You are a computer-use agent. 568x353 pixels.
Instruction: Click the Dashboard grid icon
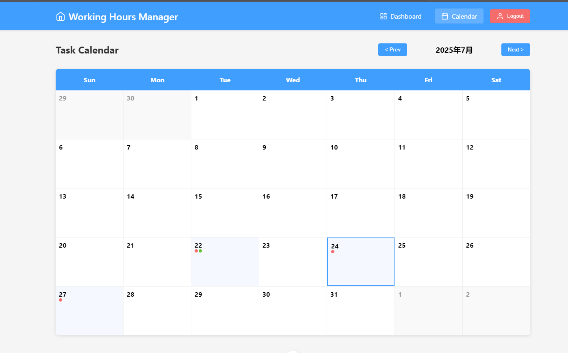(x=384, y=16)
